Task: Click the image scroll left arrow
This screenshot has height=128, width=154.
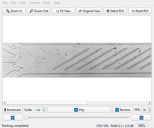Action: (4, 103)
